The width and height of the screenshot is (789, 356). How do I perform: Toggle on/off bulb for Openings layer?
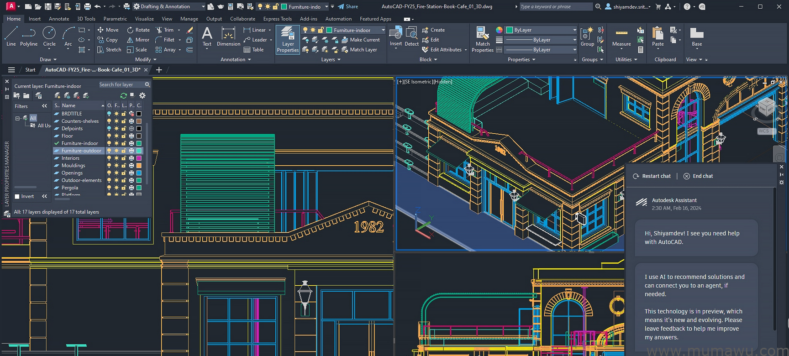click(109, 173)
